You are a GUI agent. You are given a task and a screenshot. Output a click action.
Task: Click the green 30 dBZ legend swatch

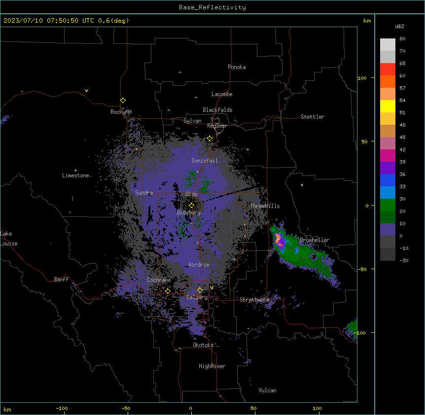tap(388, 205)
